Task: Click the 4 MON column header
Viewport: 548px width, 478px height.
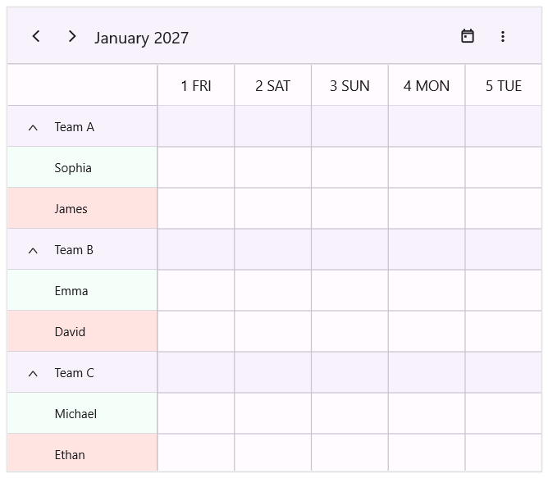Action: click(427, 85)
